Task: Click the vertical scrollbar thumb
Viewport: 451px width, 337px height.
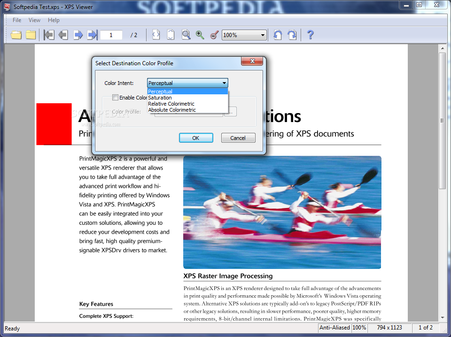Action: [x=443, y=121]
